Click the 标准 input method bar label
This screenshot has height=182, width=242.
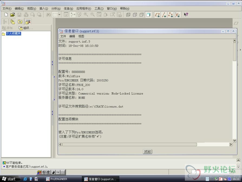pyautogui.click(x=46, y=172)
